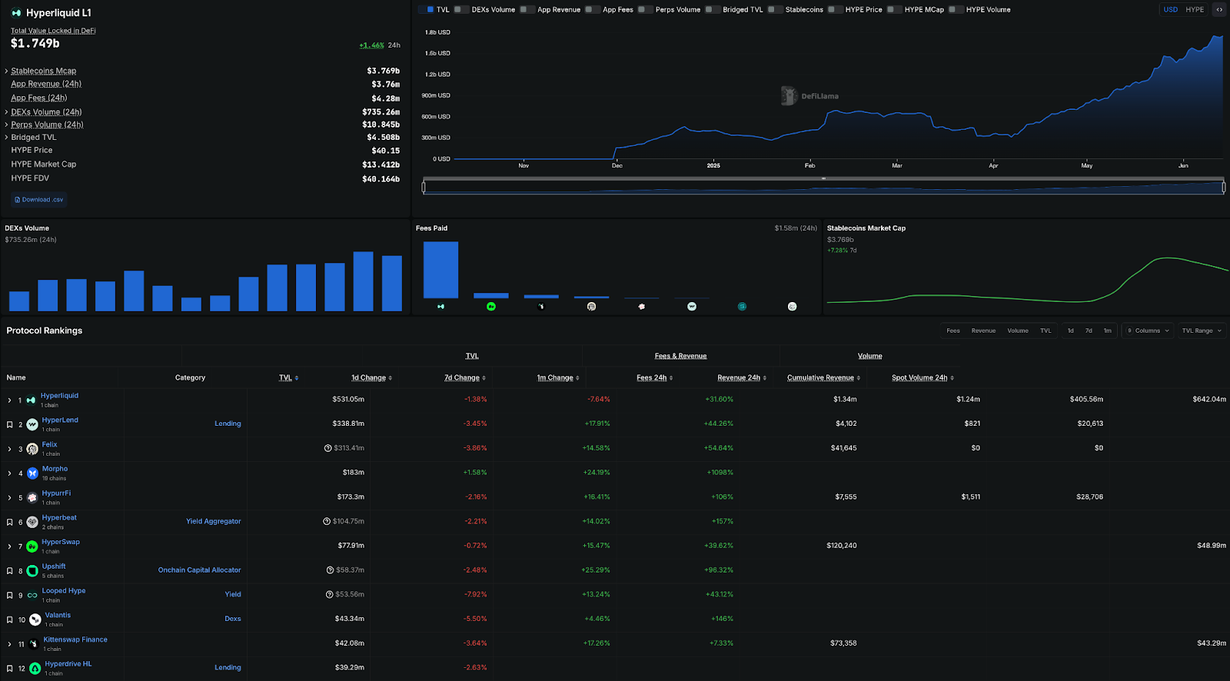Bookmark the HyperLend protocol row
Viewport: 1230px width, 681px height.
pos(9,424)
